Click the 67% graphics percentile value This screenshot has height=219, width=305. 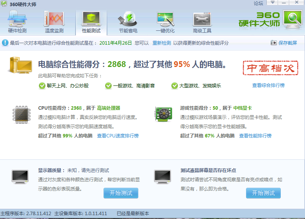coord(209,135)
